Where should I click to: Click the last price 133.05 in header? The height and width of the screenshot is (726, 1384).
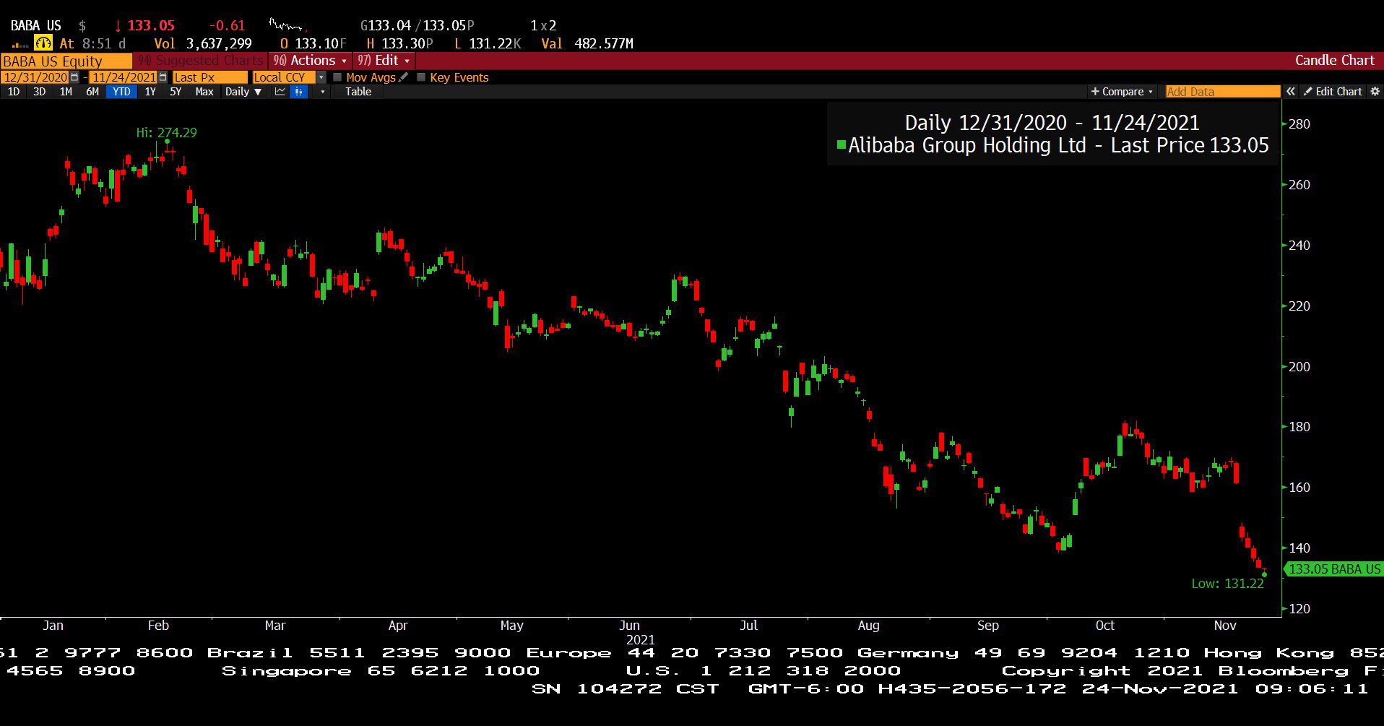tap(151, 26)
